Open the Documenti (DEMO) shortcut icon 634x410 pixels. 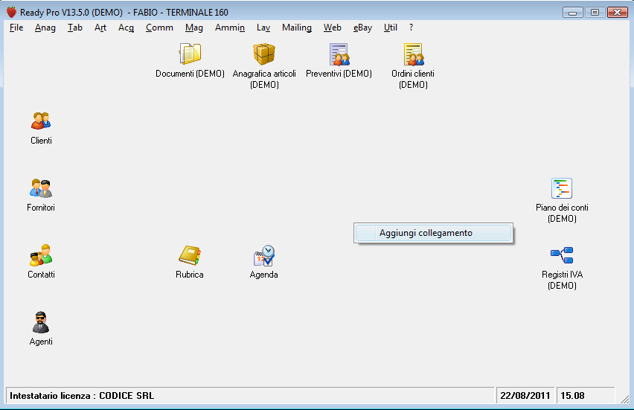click(x=190, y=54)
